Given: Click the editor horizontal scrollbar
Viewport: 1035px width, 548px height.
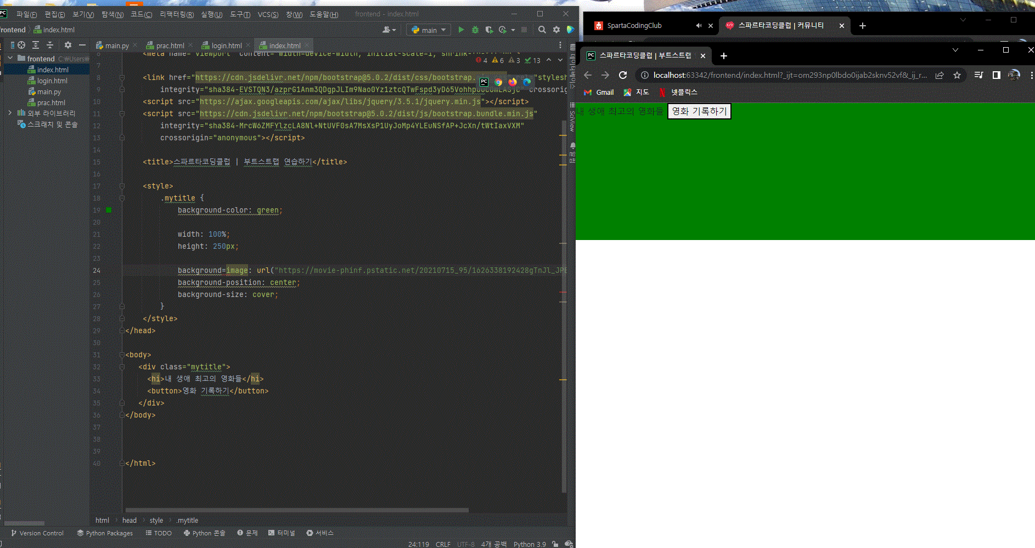Looking at the screenshot, I should pyautogui.click(x=297, y=510).
